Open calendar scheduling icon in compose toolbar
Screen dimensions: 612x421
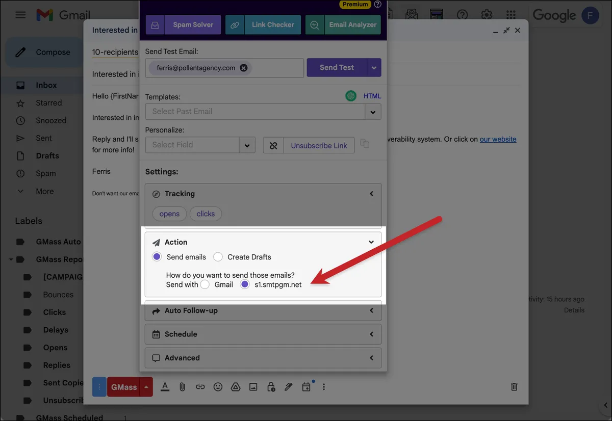click(306, 387)
